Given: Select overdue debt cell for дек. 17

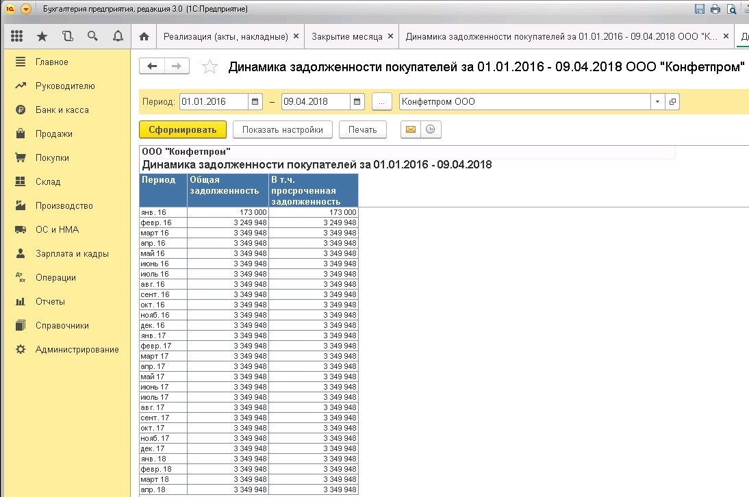Looking at the screenshot, I should pyautogui.click(x=314, y=448).
